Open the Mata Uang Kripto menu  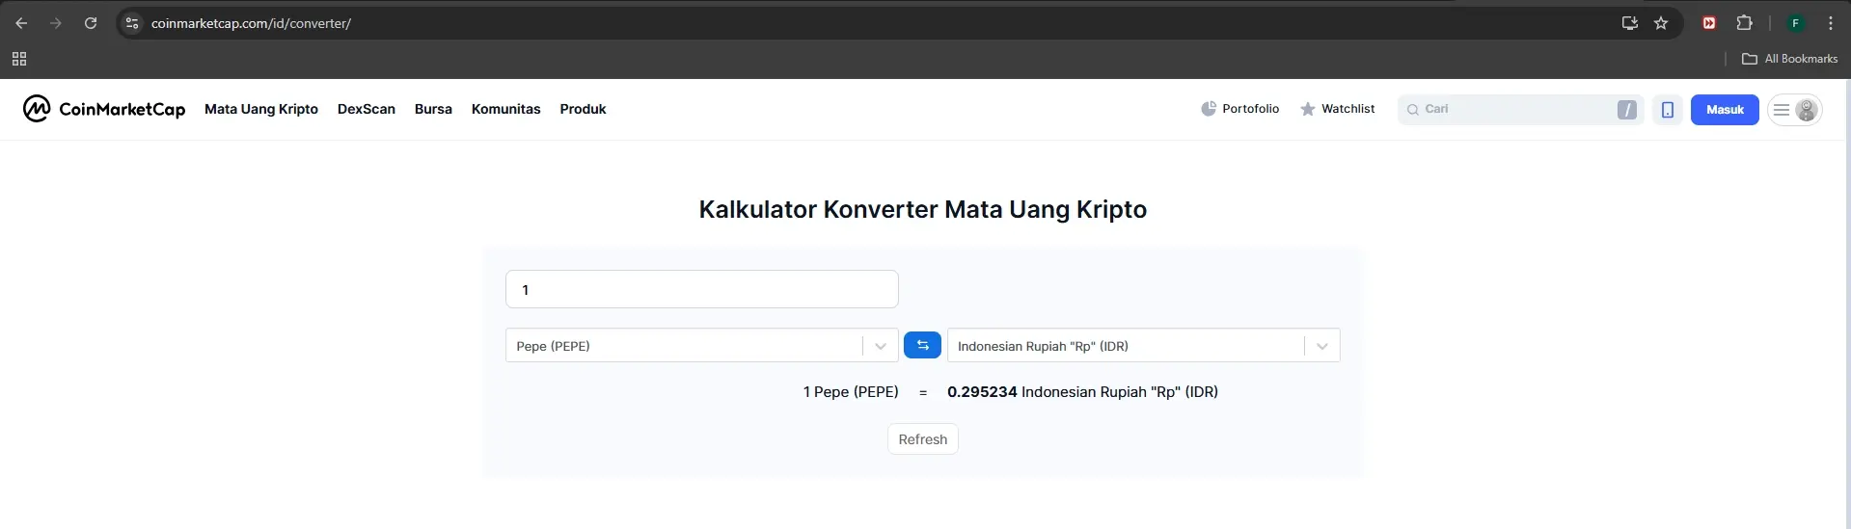tap(261, 109)
